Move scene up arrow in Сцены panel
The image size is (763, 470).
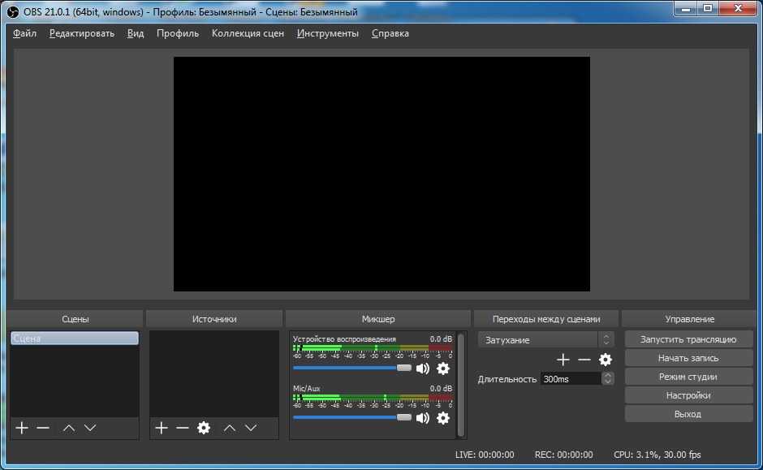coord(69,428)
